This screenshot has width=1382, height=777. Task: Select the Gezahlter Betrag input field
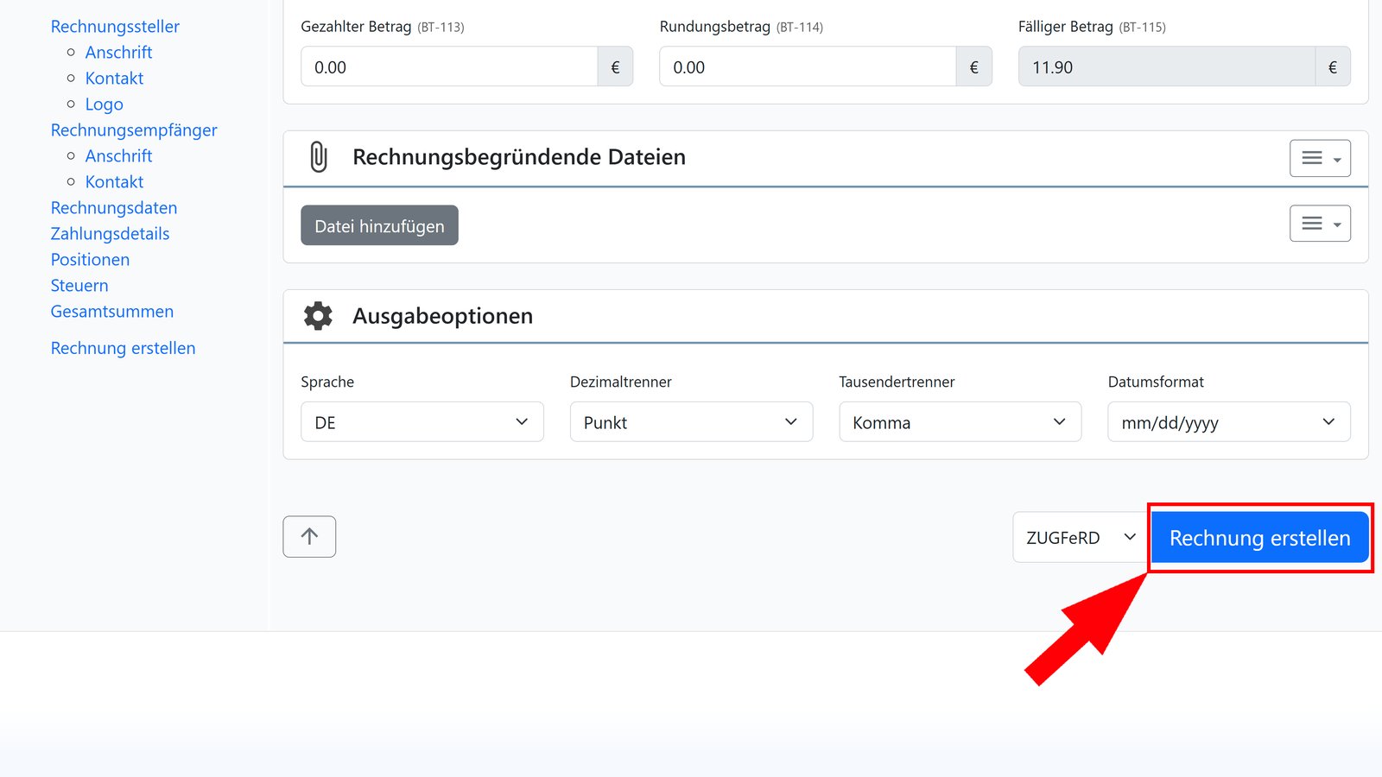[449, 66]
